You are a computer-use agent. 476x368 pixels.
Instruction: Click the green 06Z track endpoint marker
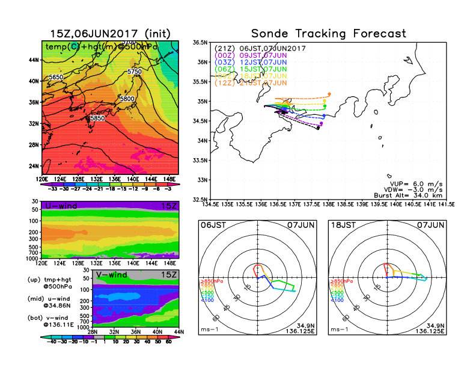click(x=325, y=106)
